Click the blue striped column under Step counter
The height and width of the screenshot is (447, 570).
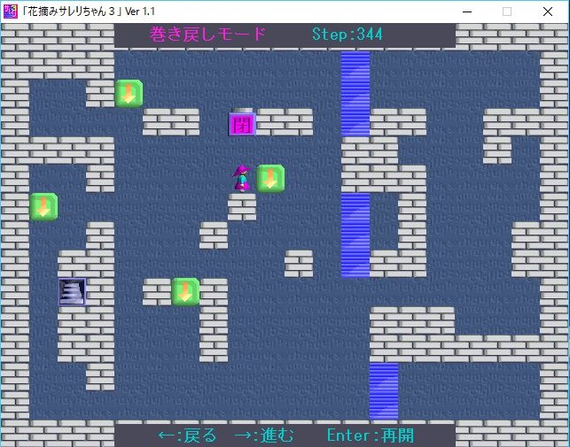coord(355,93)
